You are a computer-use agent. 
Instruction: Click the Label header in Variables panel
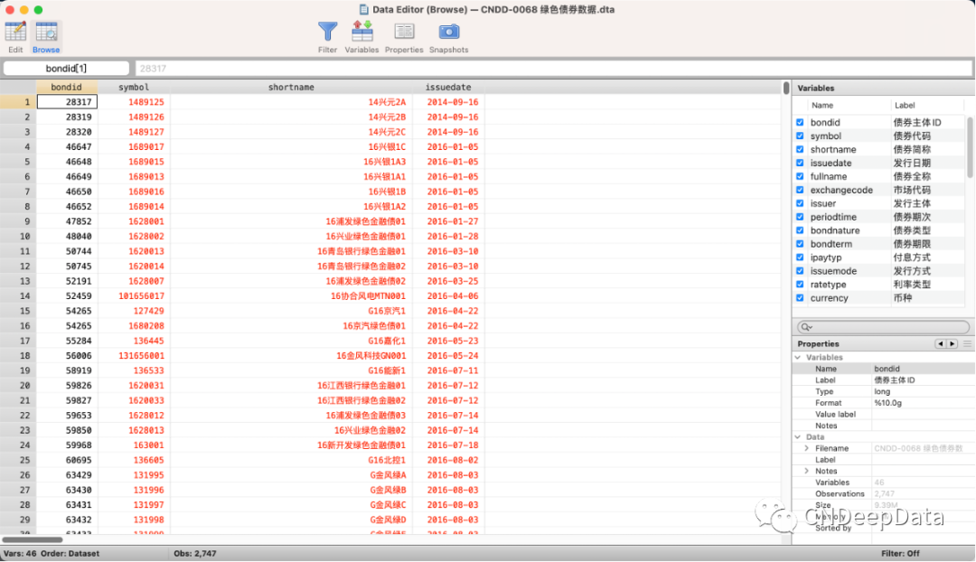coord(905,105)
